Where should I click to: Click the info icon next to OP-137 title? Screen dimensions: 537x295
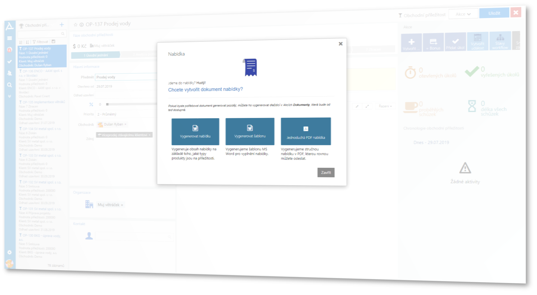click(81, 25)
